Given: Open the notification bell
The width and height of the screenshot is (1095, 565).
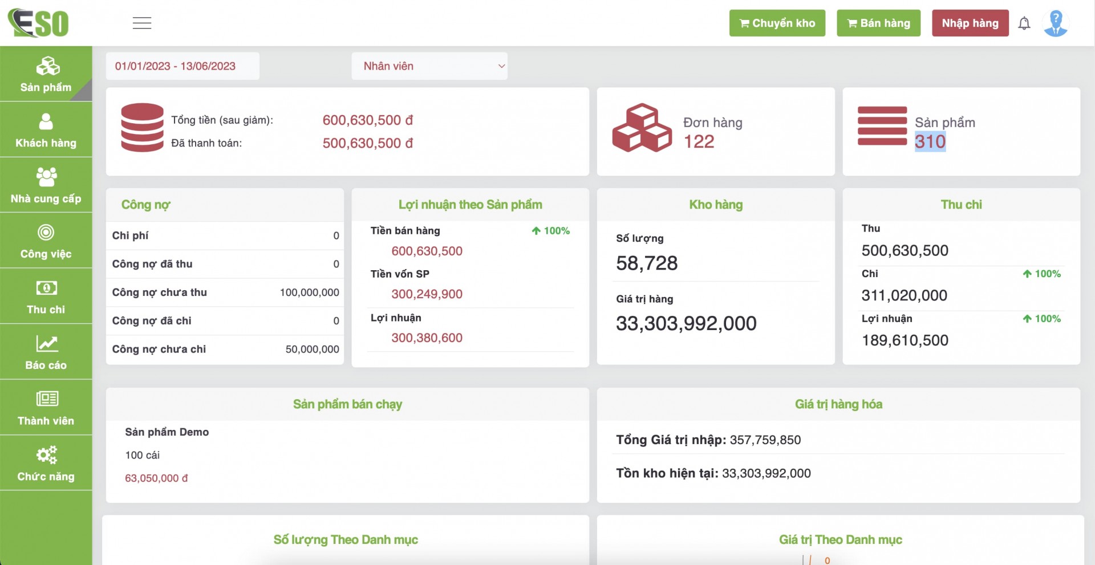Looking at the screenshot, I should click(x=1024, y=23).
